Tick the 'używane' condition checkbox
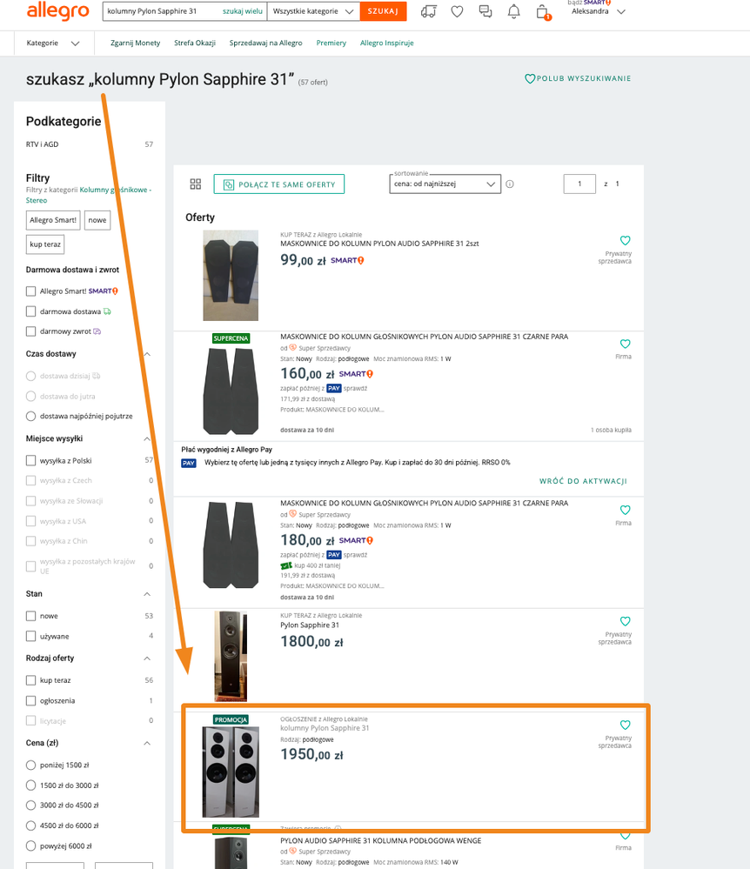Image resolution: width=750 pixels, height=869 pixels. pos(31,636)
